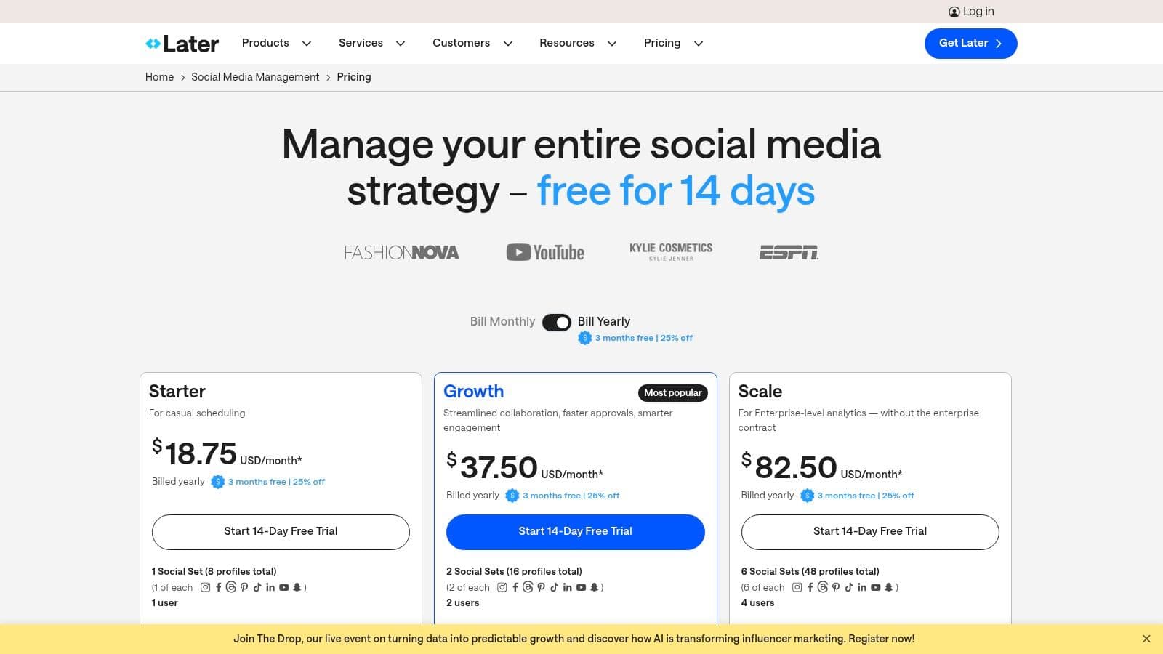The height and width of the screenshot is (654, 1163).
Task: Click the TikTok icon in Growth plan
Action: click(x=554, y=587)
